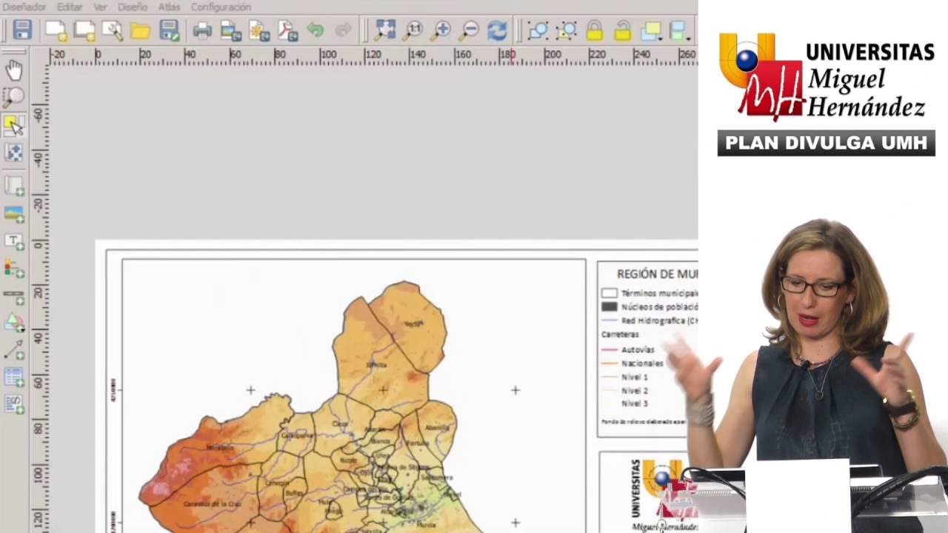Choose Move item content tool

point(14,152)
